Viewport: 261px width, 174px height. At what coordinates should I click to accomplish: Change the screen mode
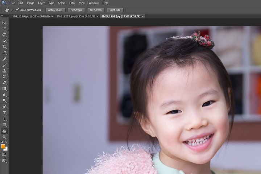pyautogui.click(x=4, y=161)
